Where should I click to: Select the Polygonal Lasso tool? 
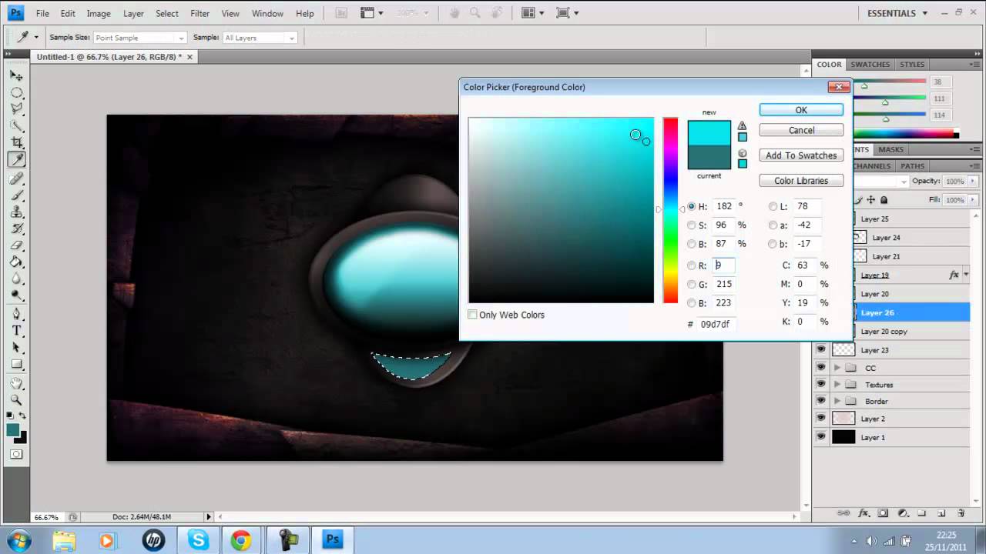click(x=16, y=109)
